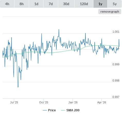Open the 7d time range view
Viewport: 122px width, 117px height.
(x=51, y=4)
